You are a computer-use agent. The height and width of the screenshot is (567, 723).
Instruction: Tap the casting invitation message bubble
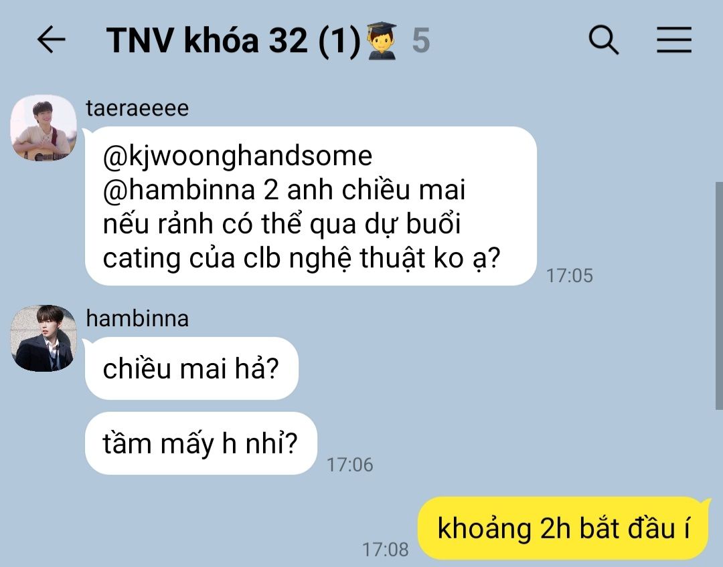point(311,206)
